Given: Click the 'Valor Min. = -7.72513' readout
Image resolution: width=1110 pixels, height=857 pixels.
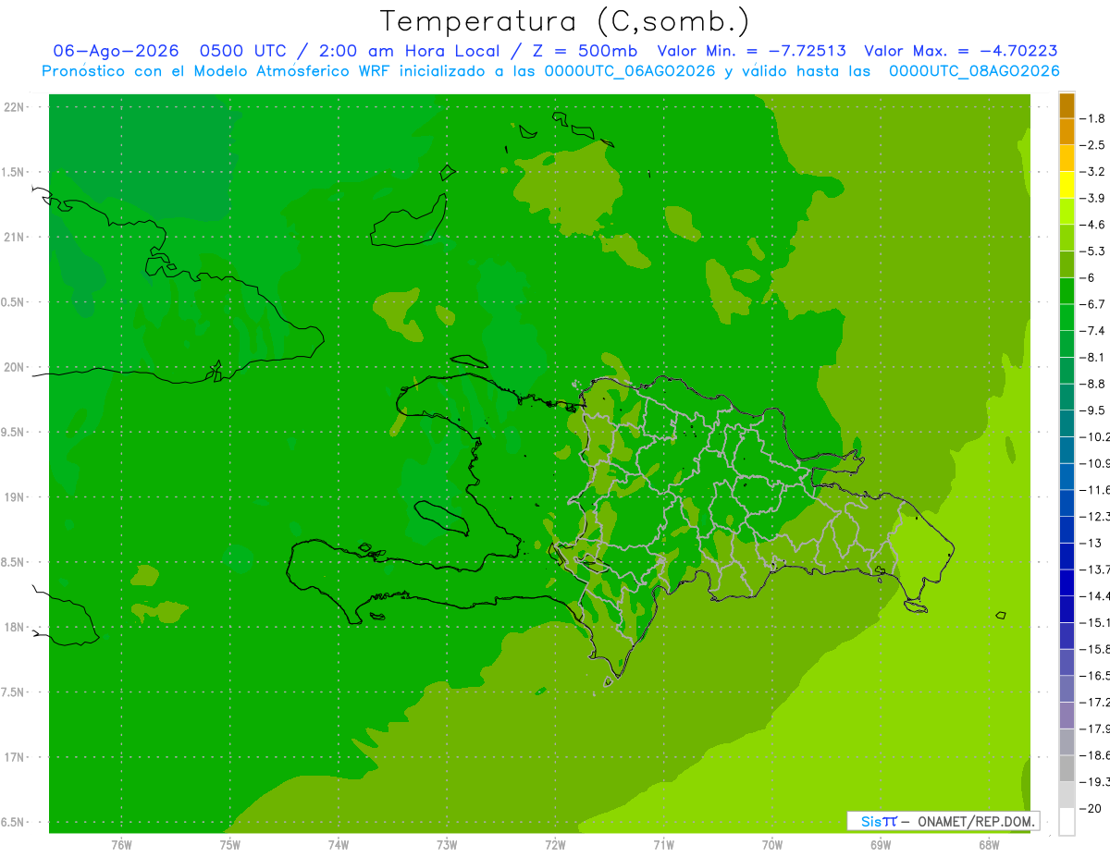Looking at the screenshot, I should pyautogui.click(x=751, y=51).
